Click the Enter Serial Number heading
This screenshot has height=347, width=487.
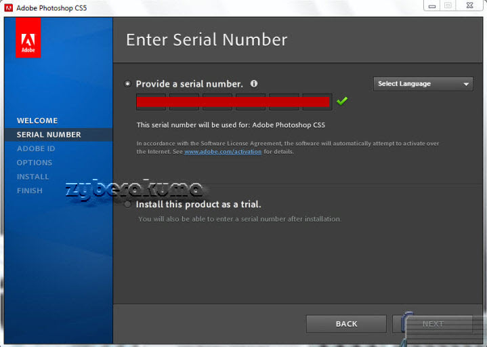(x=207, y=40)
